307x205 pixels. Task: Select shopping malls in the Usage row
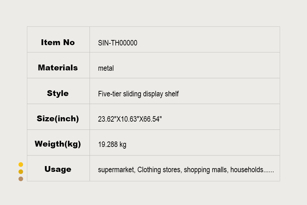click(205, 170)
